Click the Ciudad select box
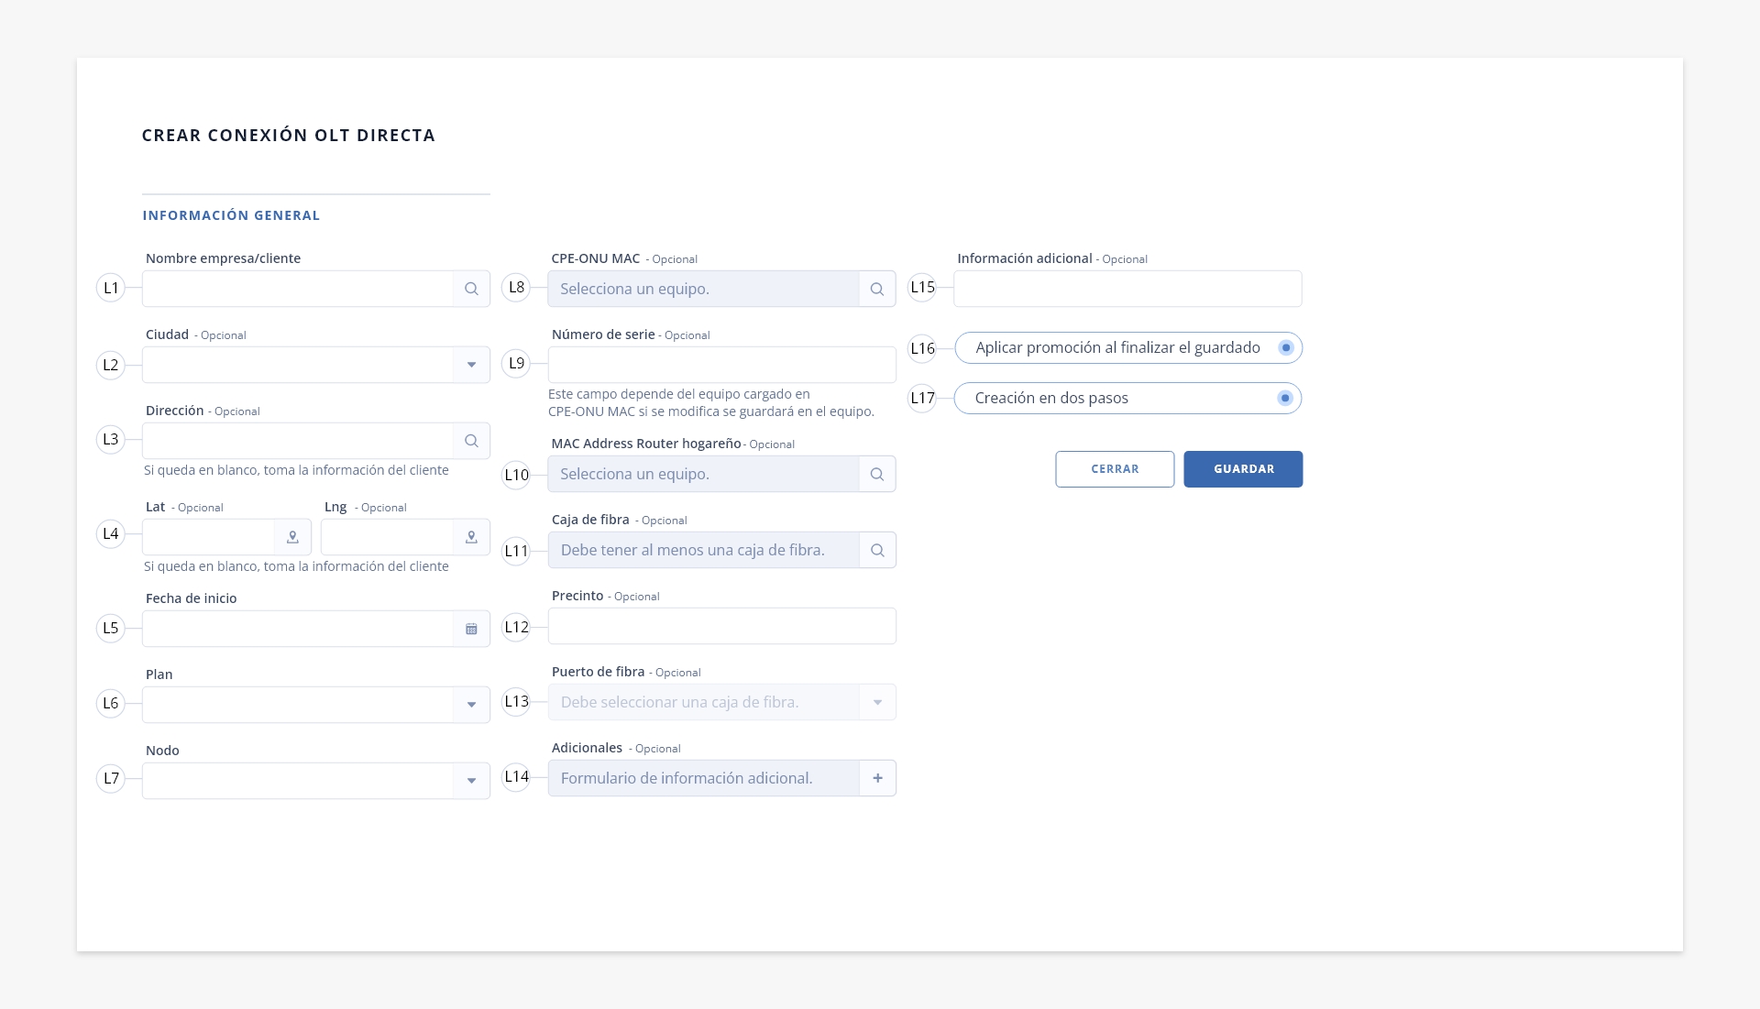1760x1009 pixels. coord(316,365)
